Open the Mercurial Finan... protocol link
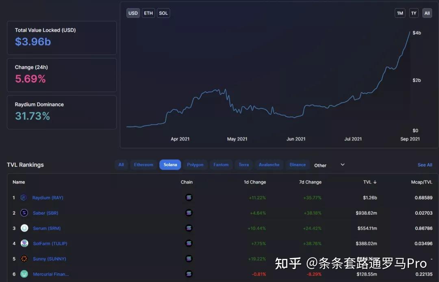 pos(51,274)
